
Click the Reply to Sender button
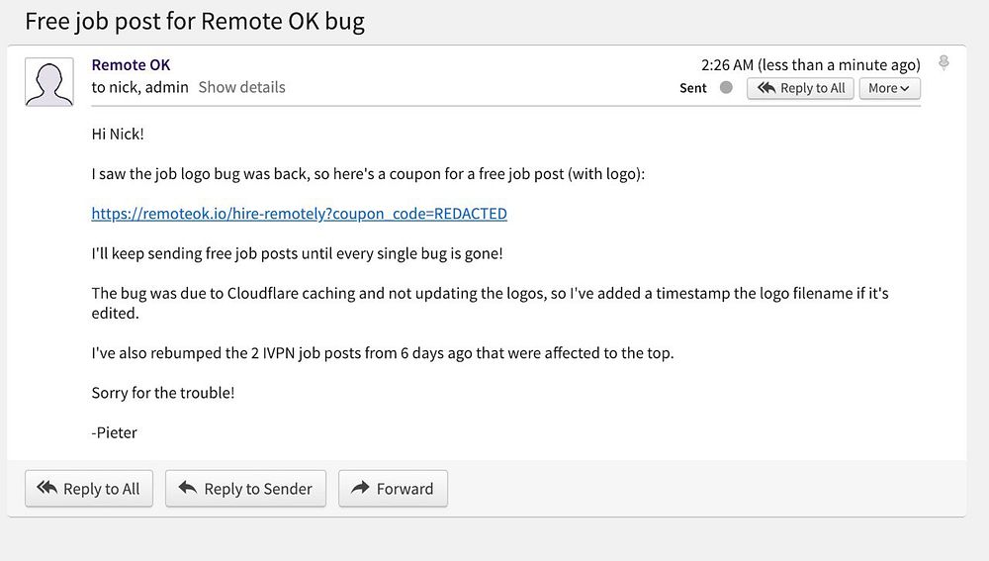click(245, 488)
